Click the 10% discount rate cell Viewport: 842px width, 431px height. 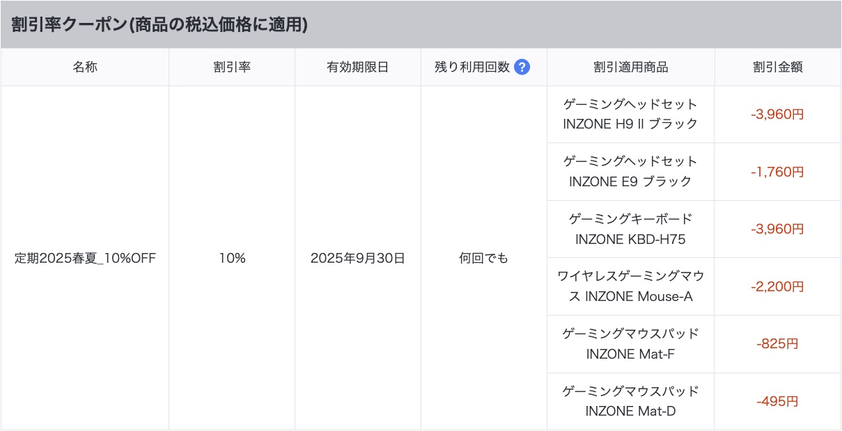[232, 258]
